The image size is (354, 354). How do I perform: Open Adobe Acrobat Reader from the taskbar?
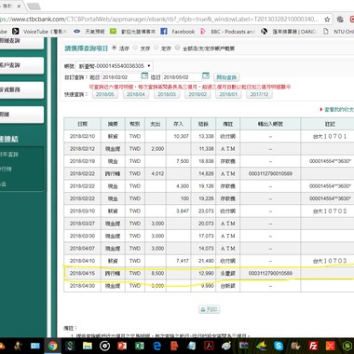209,346
